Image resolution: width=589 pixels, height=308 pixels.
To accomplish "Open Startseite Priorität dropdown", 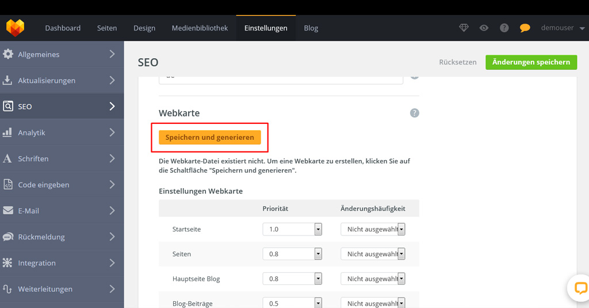I will (292, 229).
